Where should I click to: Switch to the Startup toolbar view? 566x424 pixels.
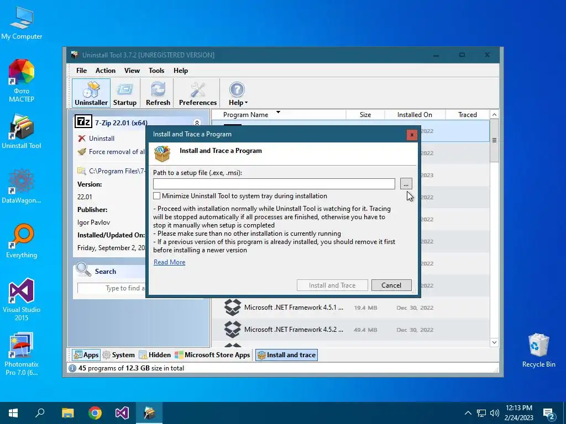coord(125,93)
